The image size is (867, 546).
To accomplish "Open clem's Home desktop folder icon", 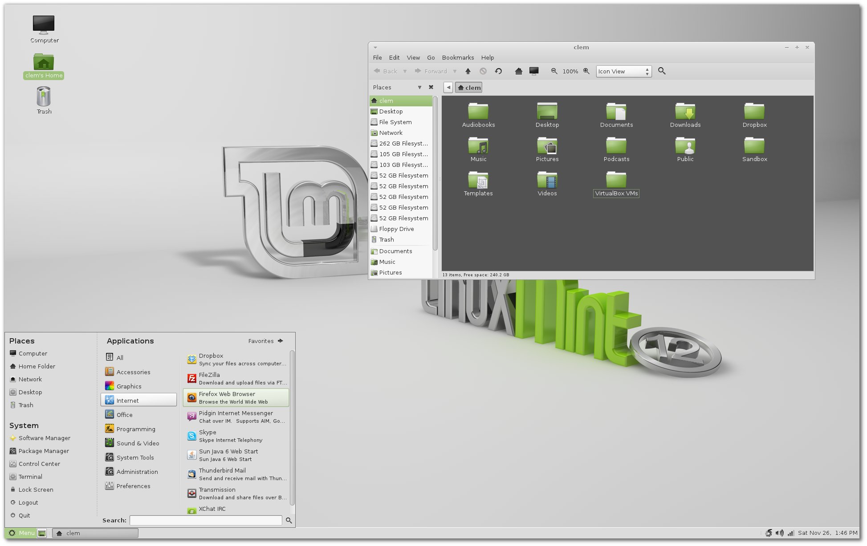I will point(44,66).
